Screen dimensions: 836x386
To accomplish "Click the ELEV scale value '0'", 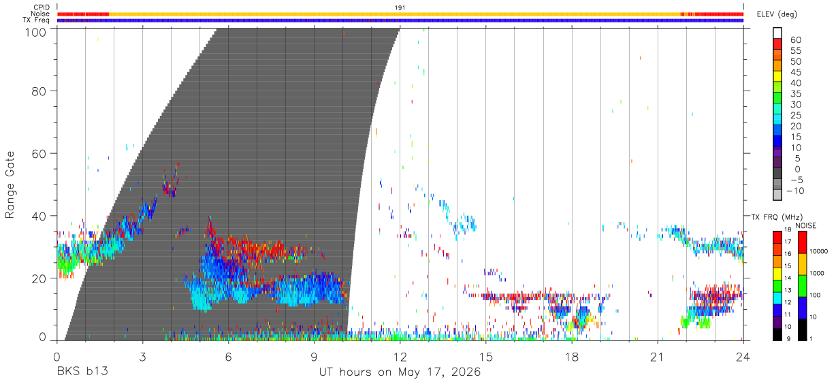I will (x=799, y=169).
